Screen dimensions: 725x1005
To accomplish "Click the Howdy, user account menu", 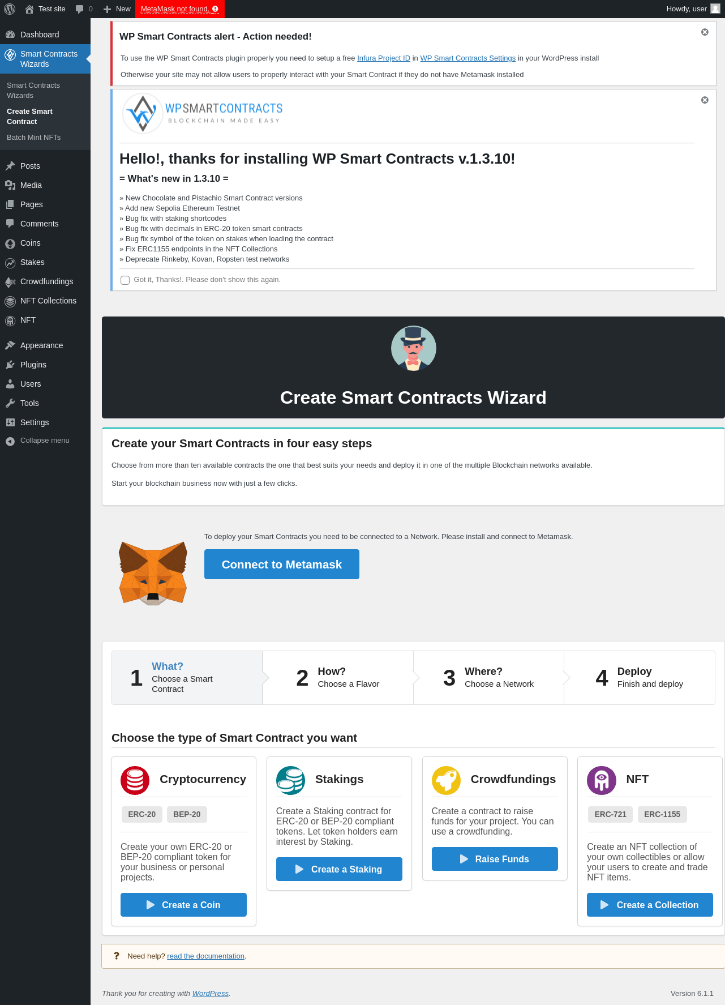I will 693,9.
